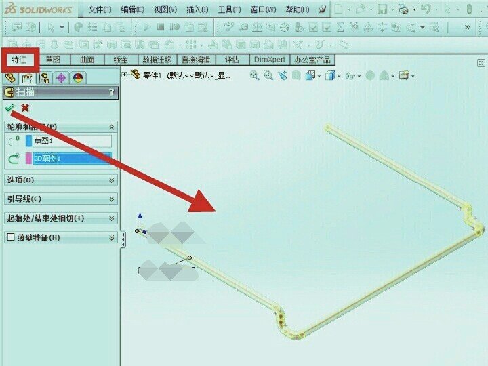
Task: Open help for the sweep panel
Action: point(111,91)
